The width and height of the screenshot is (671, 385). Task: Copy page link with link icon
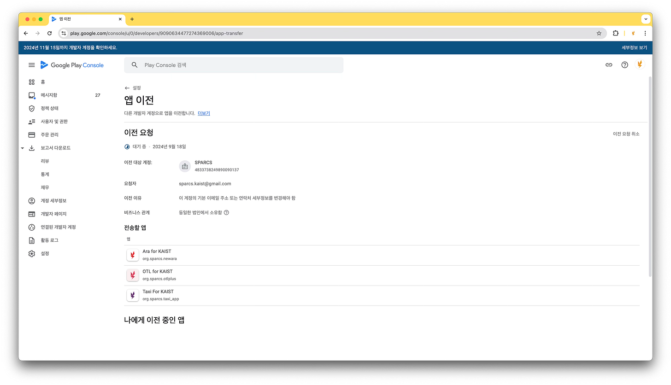[x=609, y=65]
